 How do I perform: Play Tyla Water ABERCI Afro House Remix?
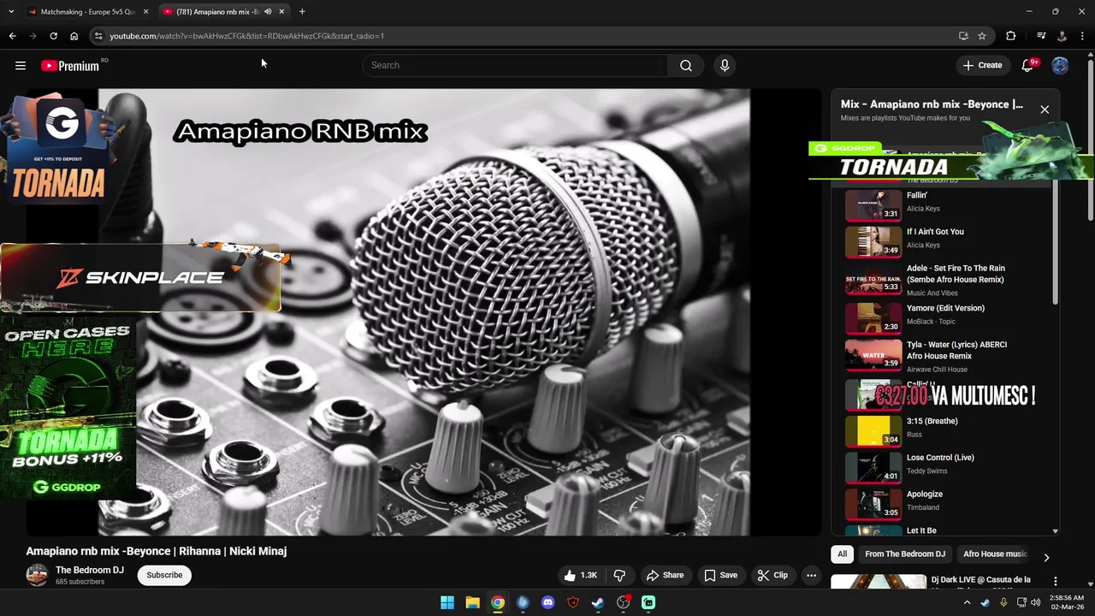click(x=946, y=354)
